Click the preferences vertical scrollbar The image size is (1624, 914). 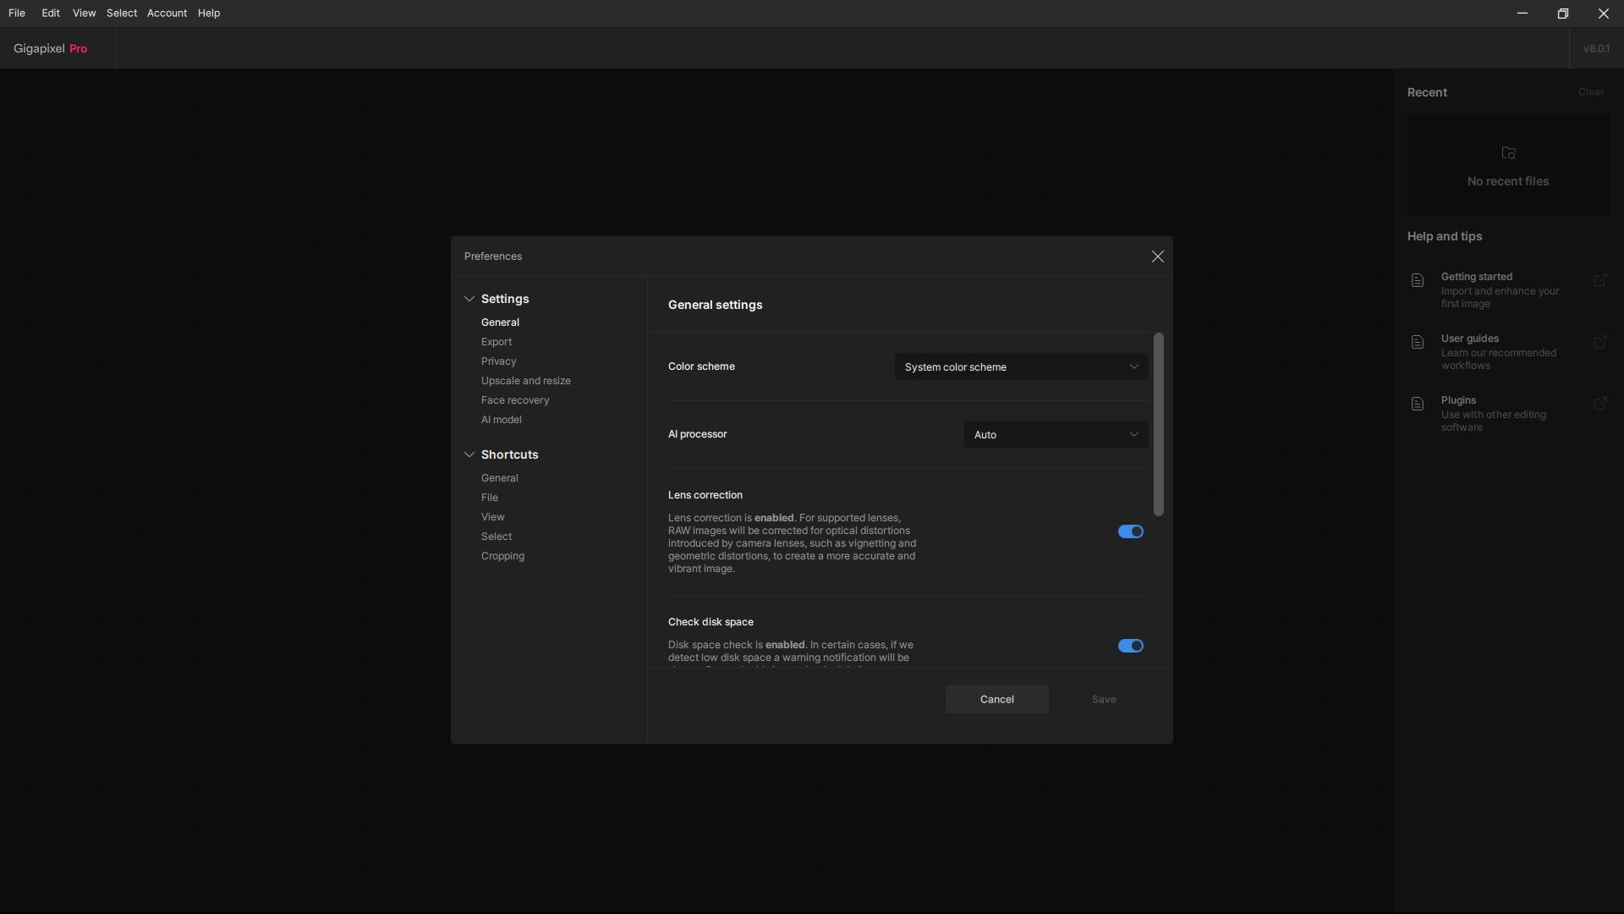[1158, 424]
